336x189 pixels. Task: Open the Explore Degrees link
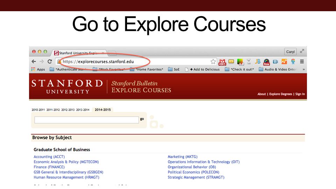click(x=280, y=94)
